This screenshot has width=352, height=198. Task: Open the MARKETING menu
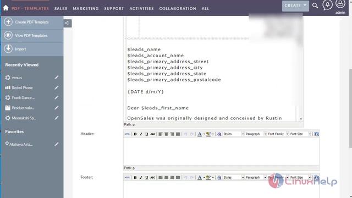86,9
